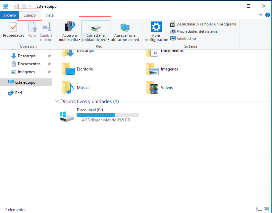Switch to the Vista ribbon tab

[x=49, y=15]
